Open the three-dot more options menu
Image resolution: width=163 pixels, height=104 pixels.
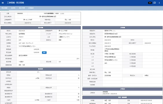159,3
